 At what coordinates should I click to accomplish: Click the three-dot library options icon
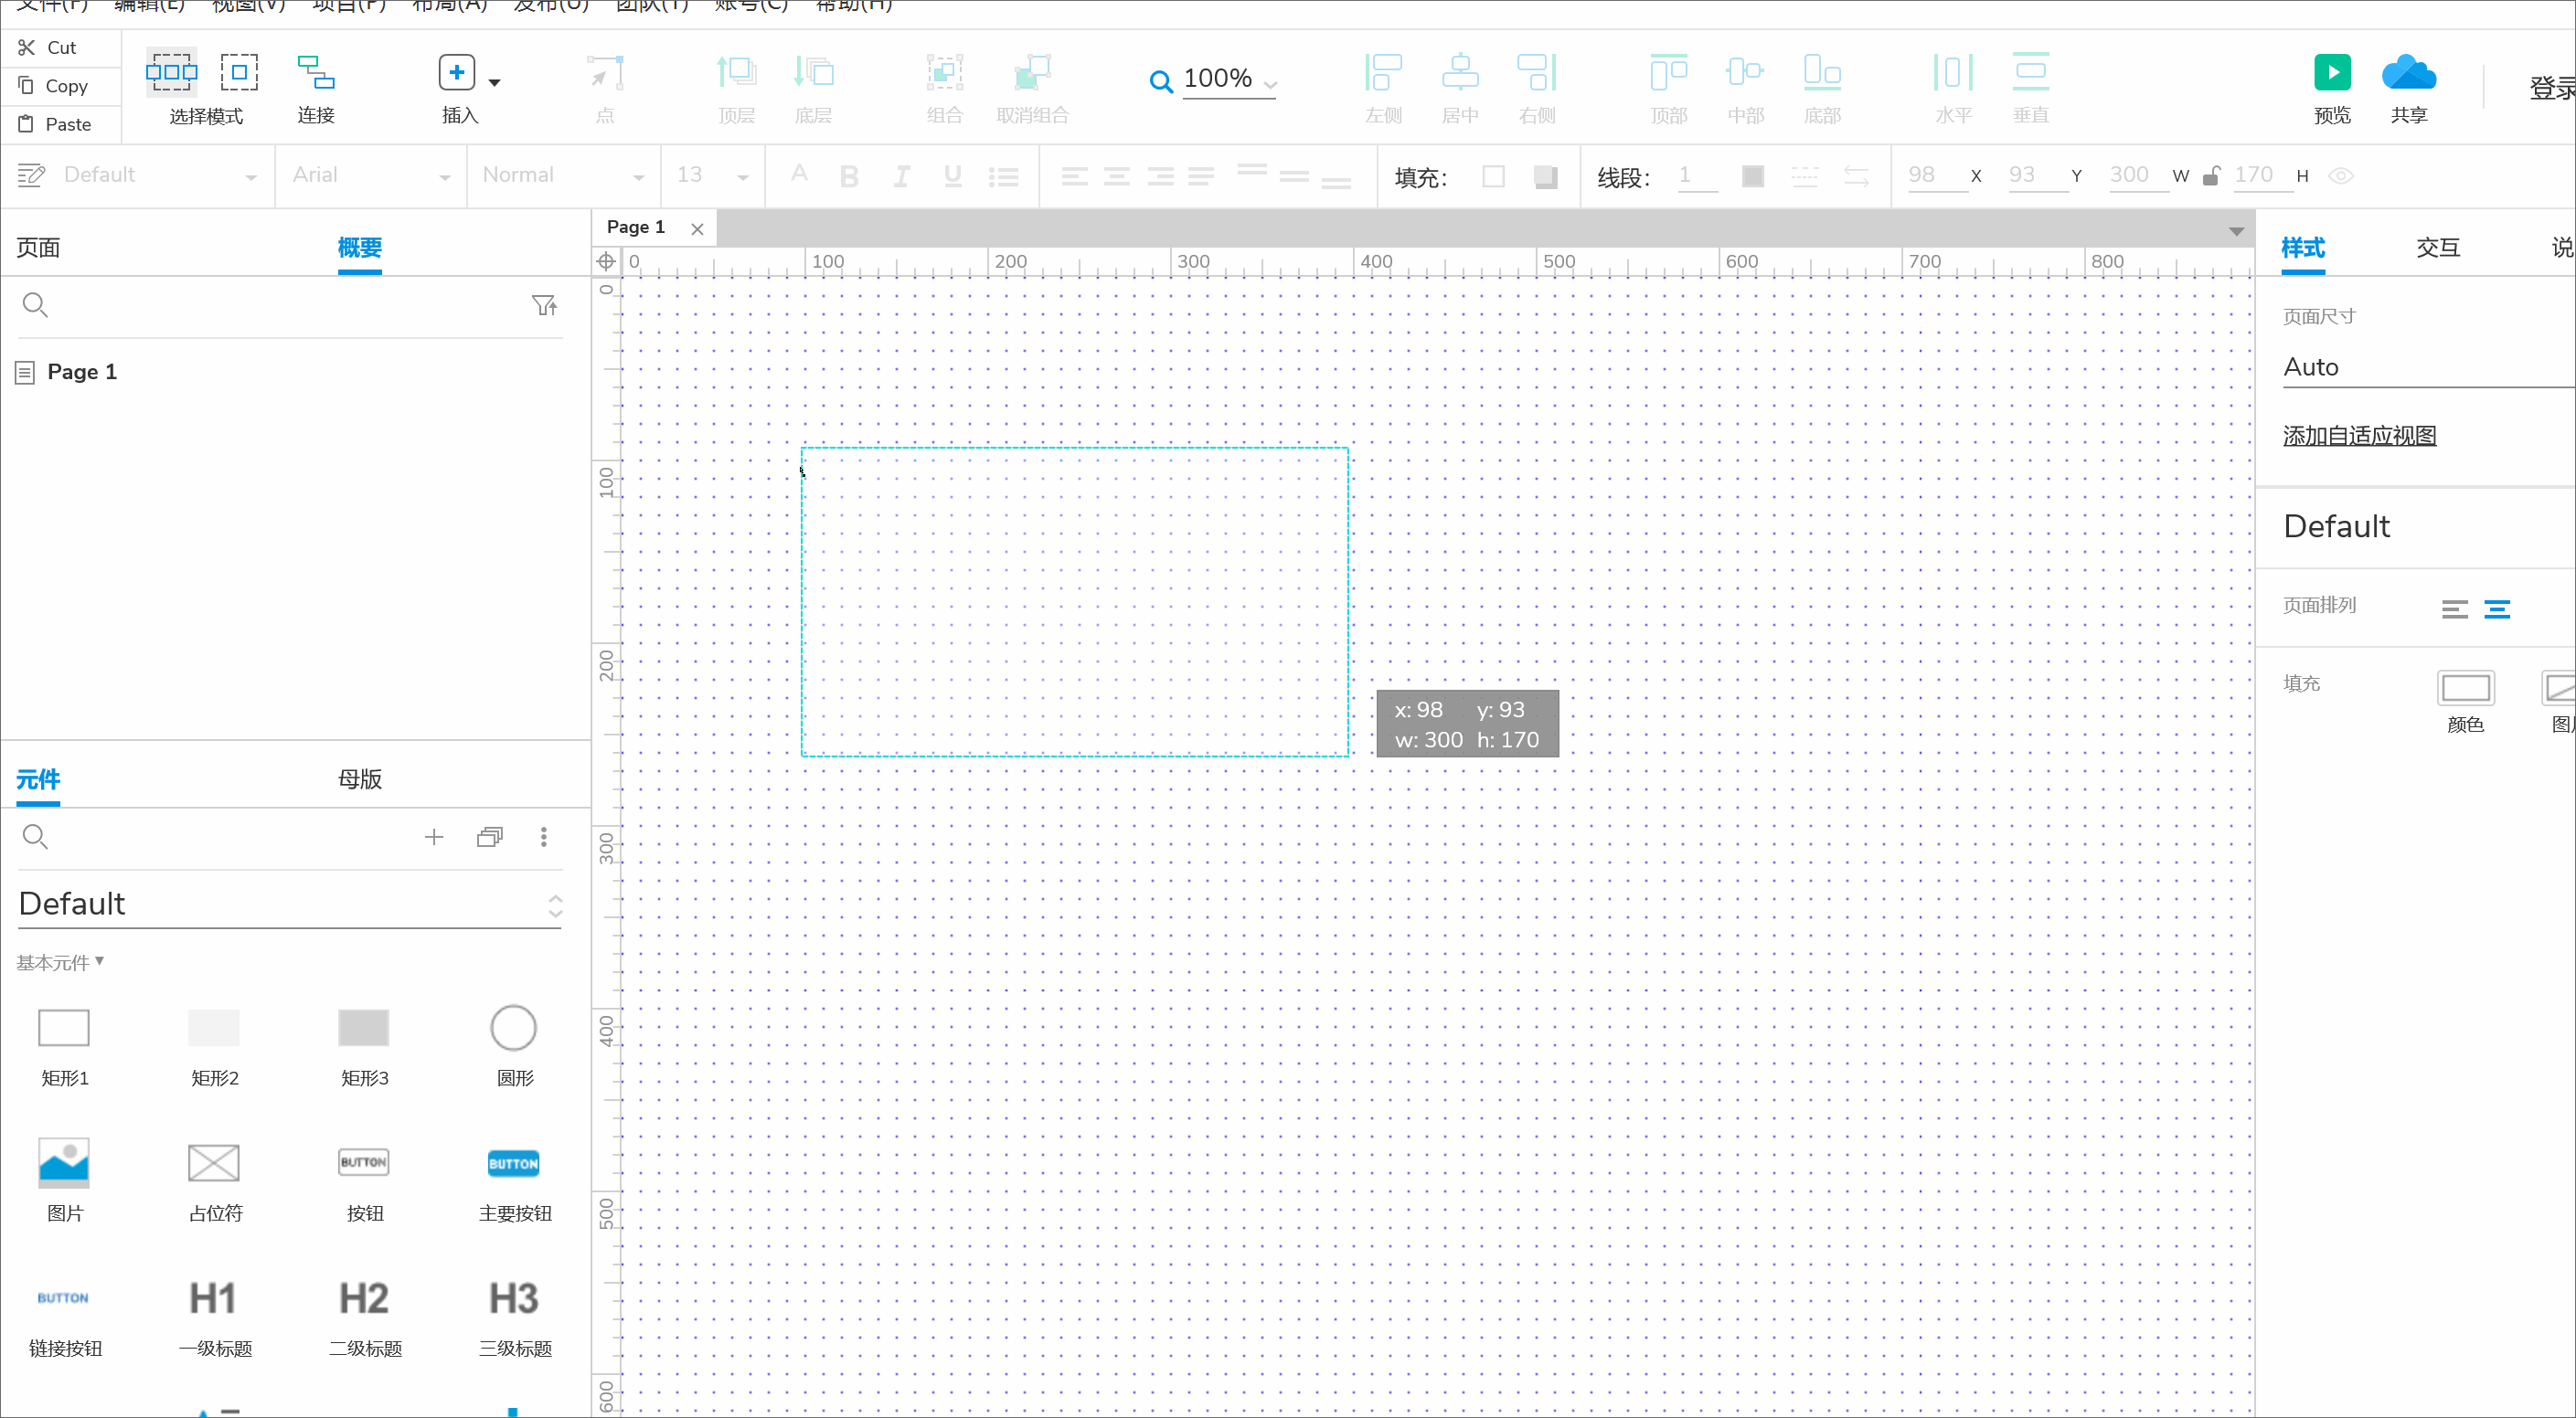(544, 838)
